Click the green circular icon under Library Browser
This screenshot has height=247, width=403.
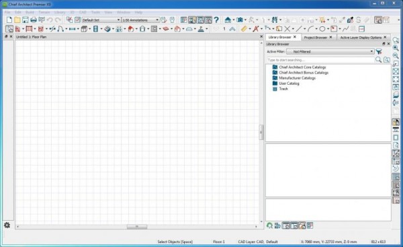coord(269,225)
